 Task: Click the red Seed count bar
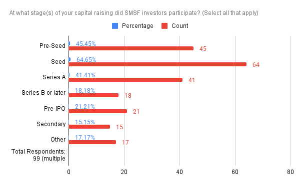click(157, 64)
